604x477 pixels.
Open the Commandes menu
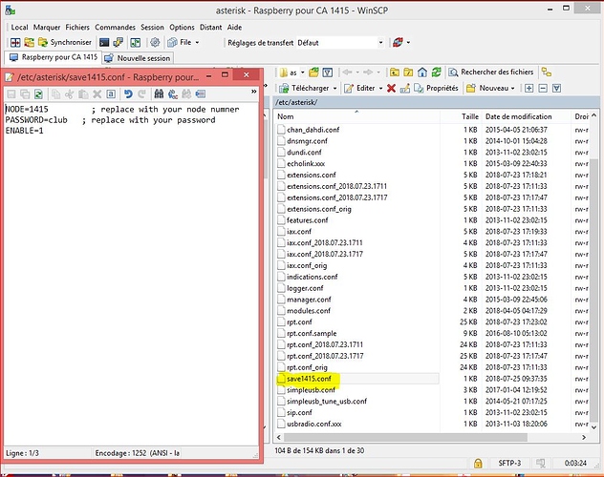pos(115,28)
